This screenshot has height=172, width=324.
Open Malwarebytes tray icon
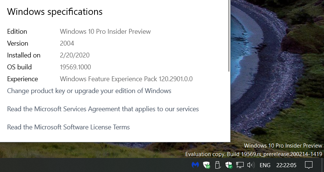[195, 165]
